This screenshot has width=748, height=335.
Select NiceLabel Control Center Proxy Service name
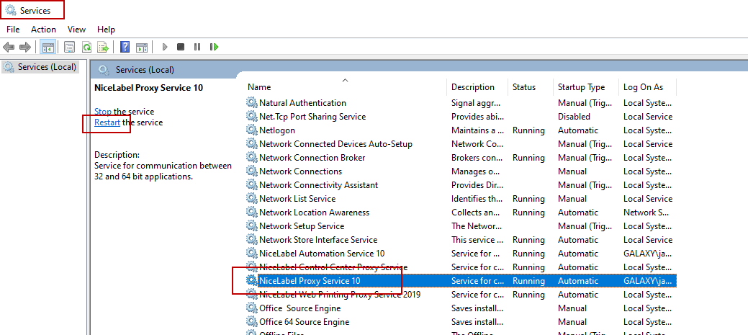(333, 267)
